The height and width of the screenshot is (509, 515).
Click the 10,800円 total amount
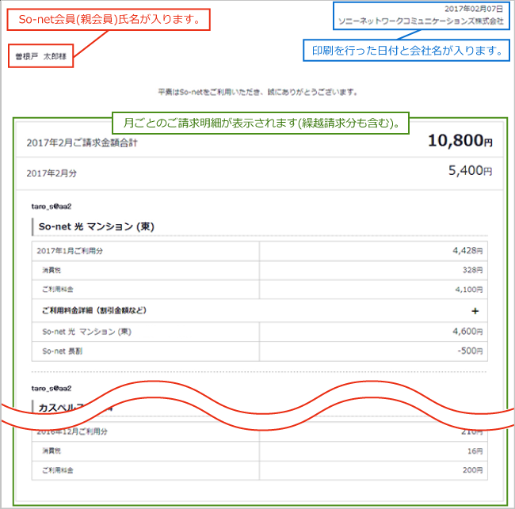[460, 142]
